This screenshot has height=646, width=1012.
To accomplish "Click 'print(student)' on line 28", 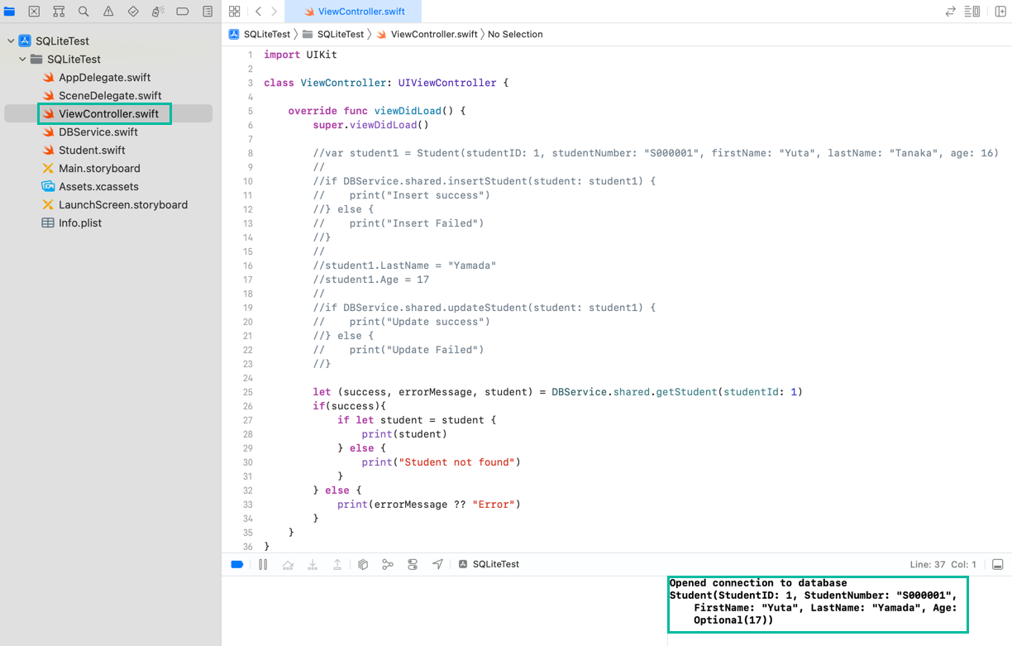I will [x=404, y=434].
